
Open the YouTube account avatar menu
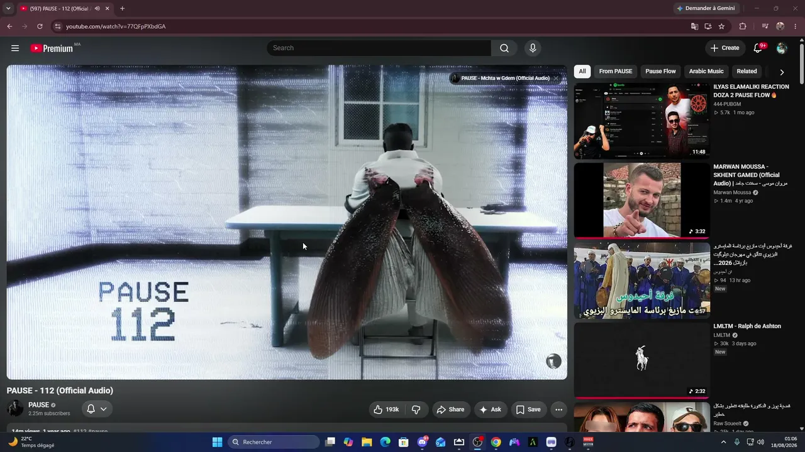pyautogui.click(x=782, y=48)
